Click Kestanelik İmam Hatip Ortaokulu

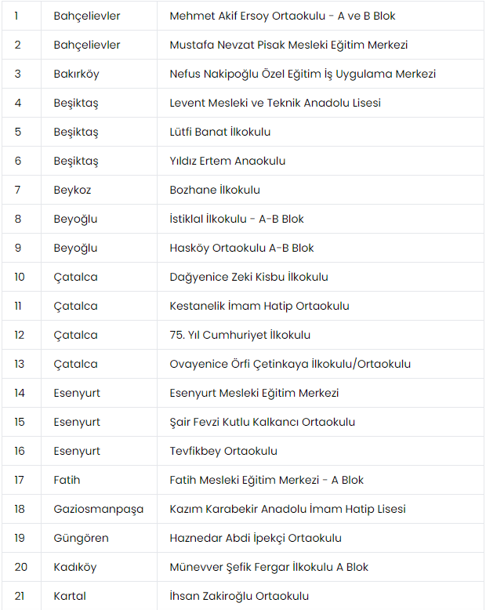(x=259, y=306)
